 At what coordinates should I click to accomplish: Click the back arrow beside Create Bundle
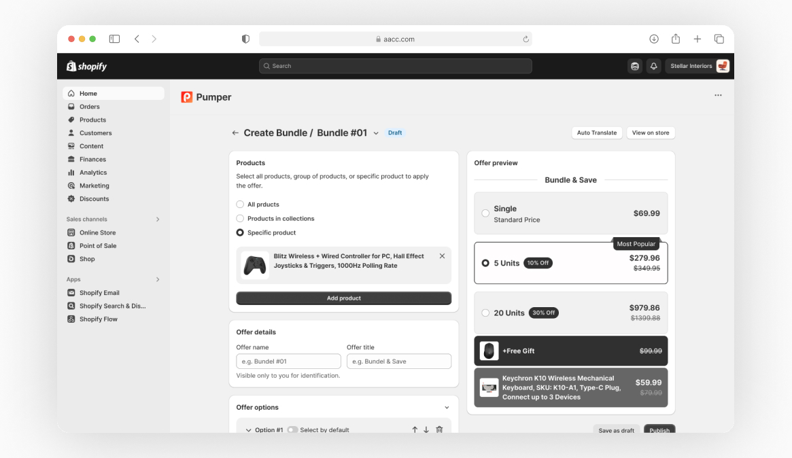(235, 133)
